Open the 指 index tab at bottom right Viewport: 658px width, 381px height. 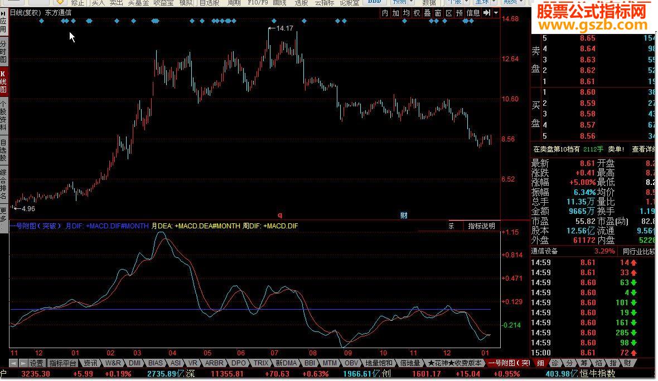click(613, 363)
